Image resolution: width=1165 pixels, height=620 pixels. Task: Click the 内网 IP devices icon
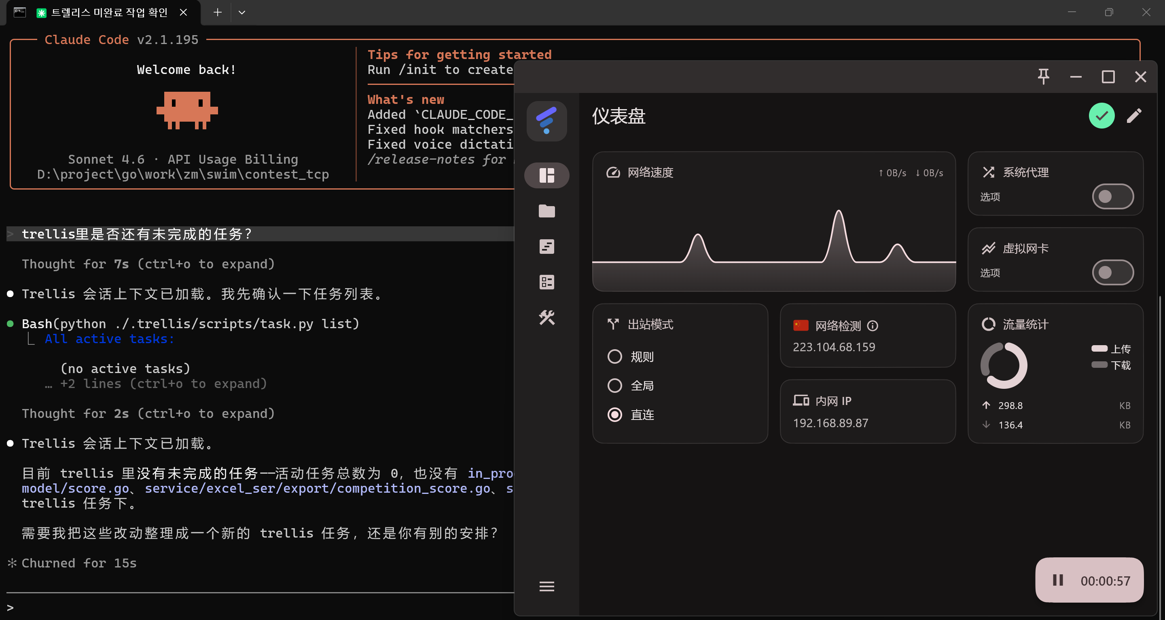(801, 401)
